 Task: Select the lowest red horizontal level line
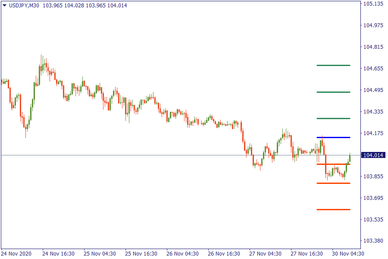[x=333, y=209]
